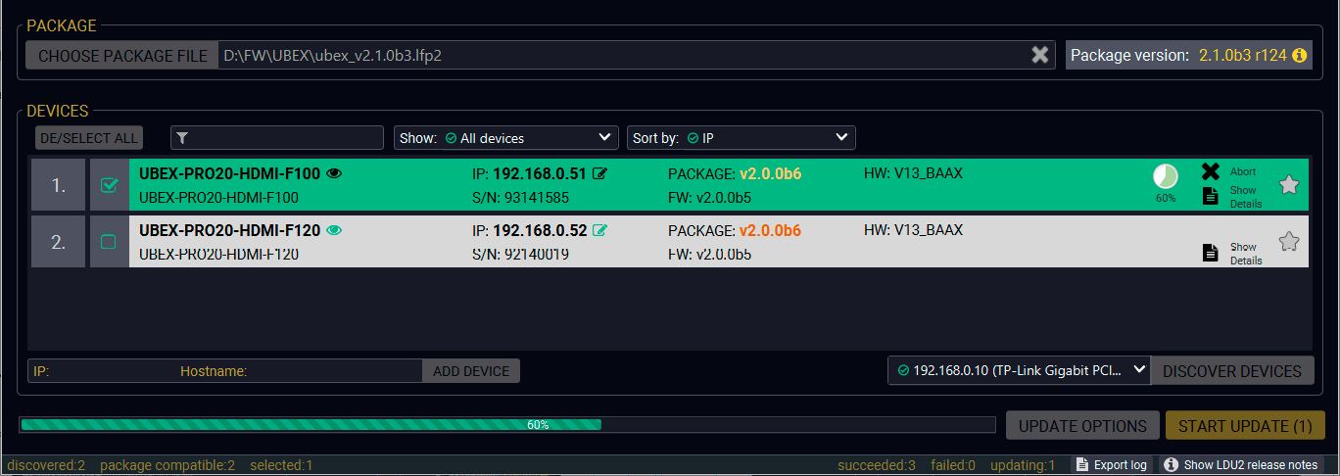Clear the selected package file path
Screen dimensions: 1340x476
(x=1039, y=56)
